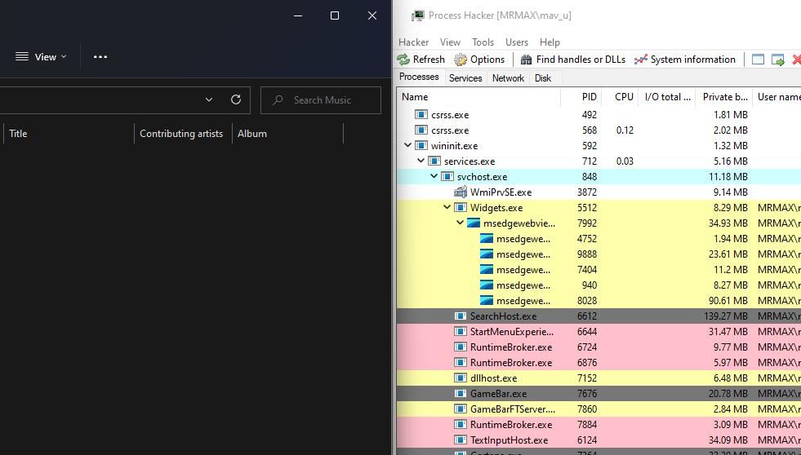Open the See more ellipsis menu in Explorer
801x455 pixels.
(x=100, y=56)
